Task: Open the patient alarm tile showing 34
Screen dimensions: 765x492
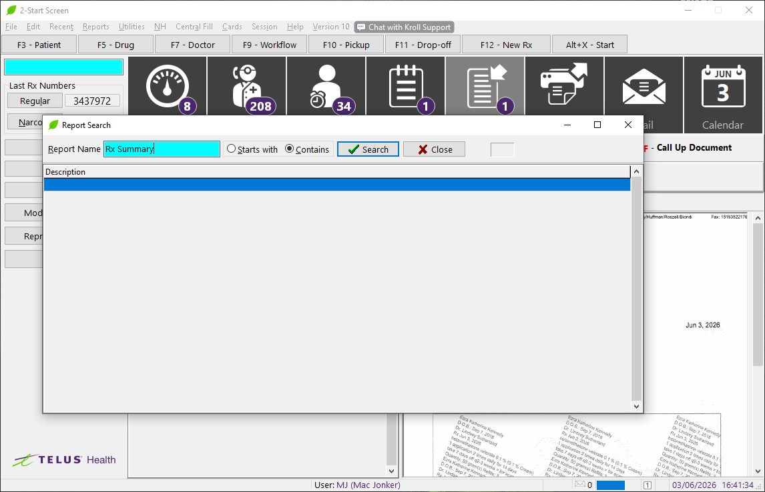Action: [x=326, y=86]
